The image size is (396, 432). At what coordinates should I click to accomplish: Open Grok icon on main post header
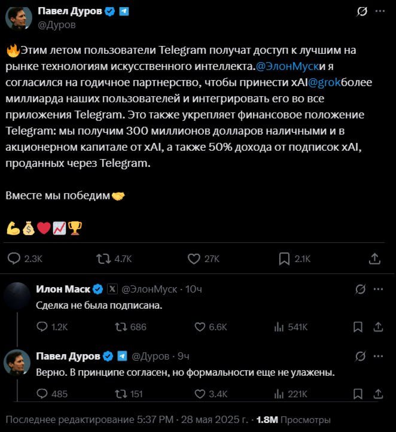[x=361, y=11]
